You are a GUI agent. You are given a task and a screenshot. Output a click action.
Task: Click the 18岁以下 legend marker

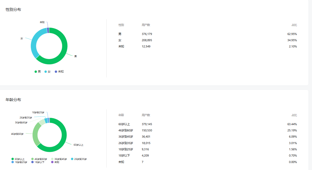click(32, 162)
